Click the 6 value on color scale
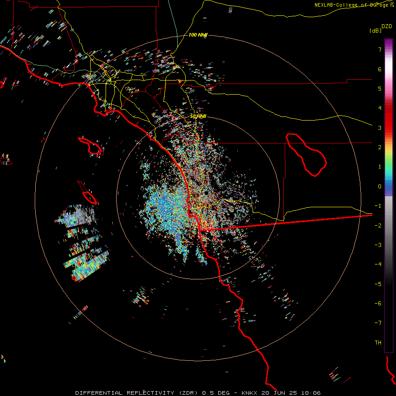 (x=380, y=69)
